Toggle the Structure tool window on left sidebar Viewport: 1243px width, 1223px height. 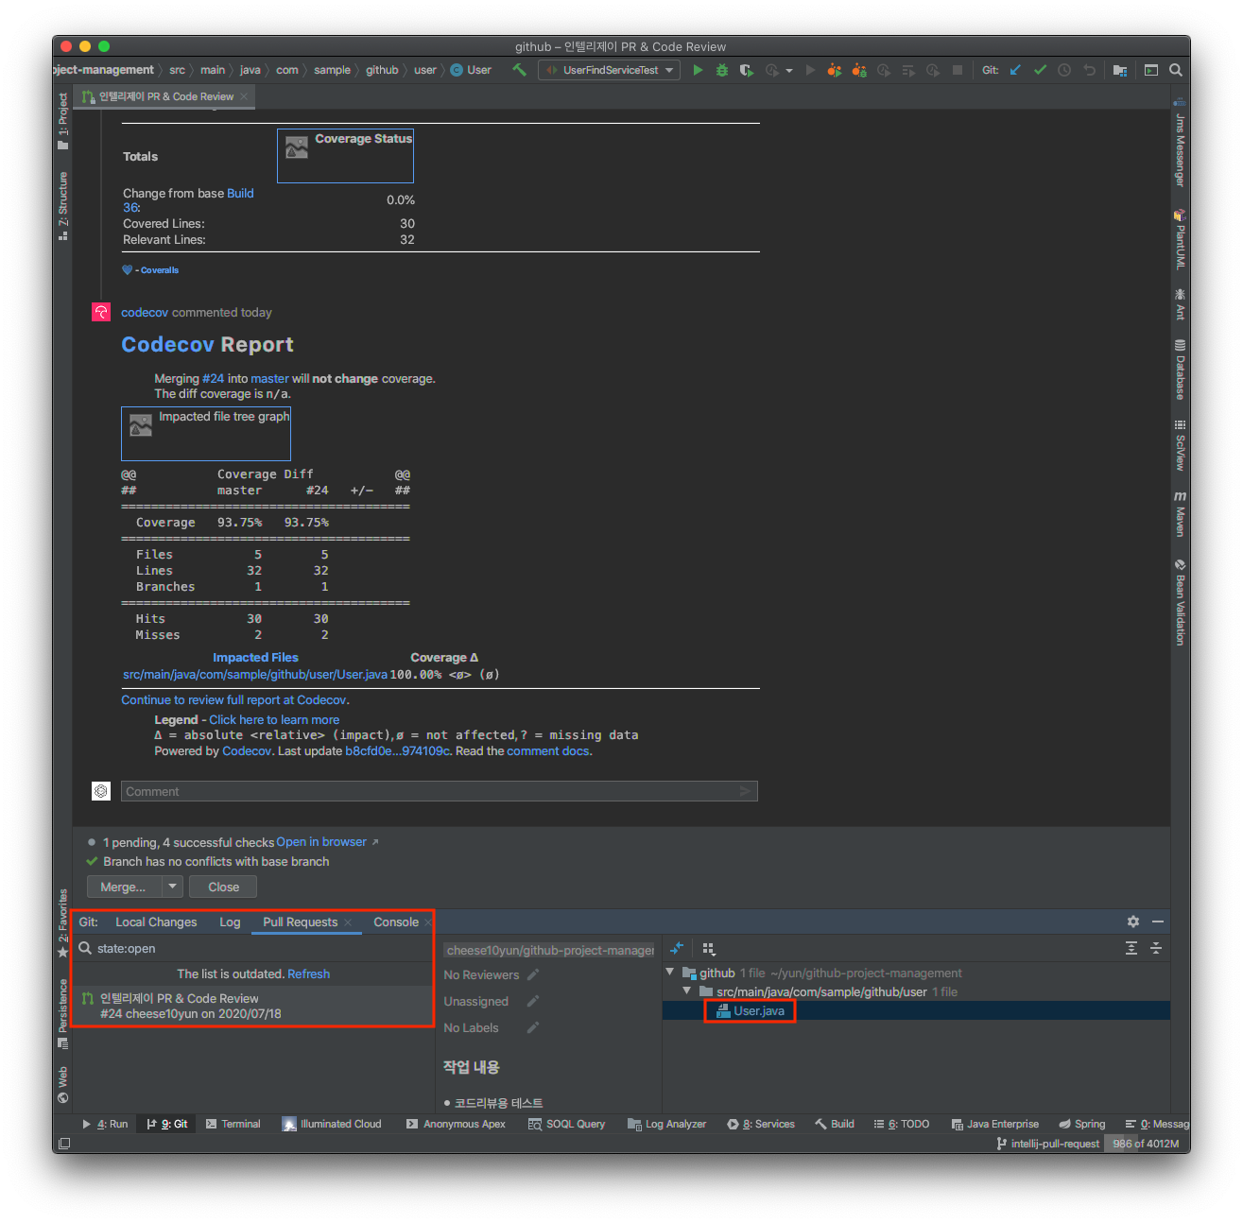tap(62, 205)
